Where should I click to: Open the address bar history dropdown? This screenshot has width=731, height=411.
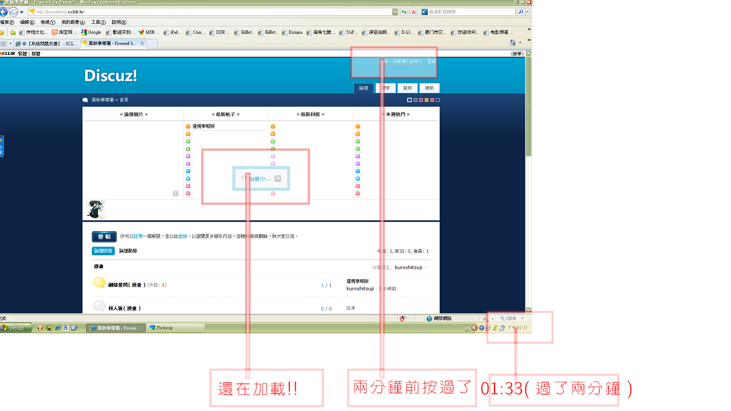[395, 12]
